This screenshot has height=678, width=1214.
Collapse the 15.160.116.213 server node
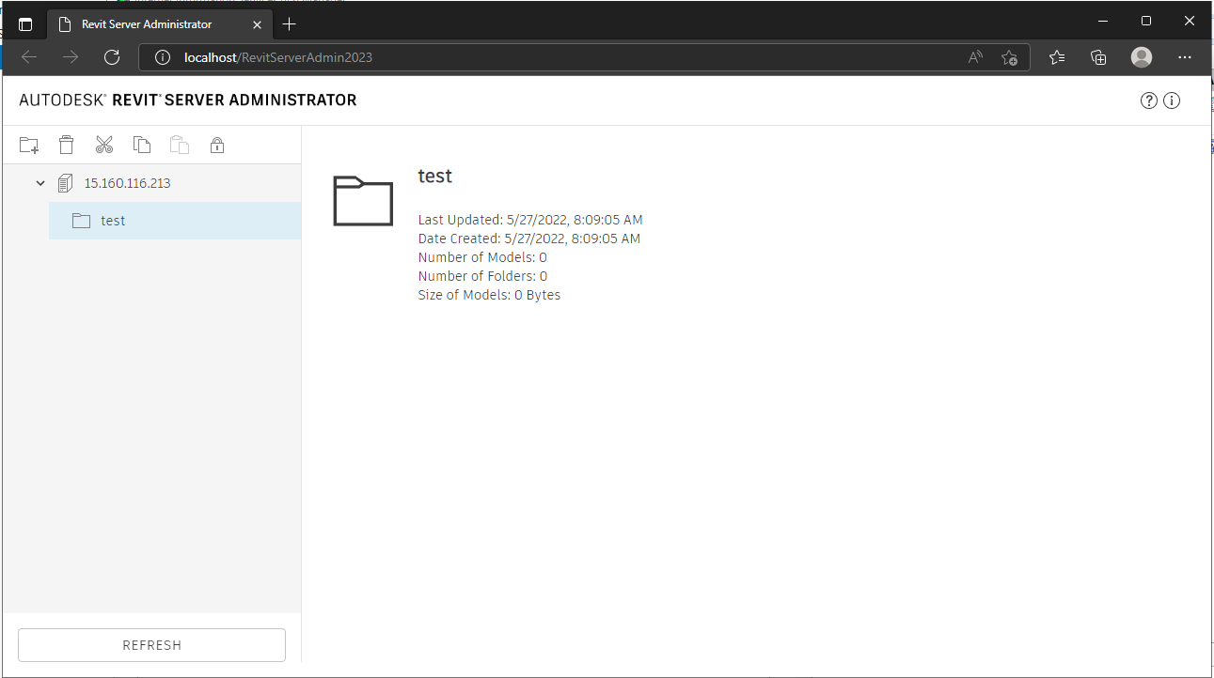pyautogui.click(x=40, y=183)
